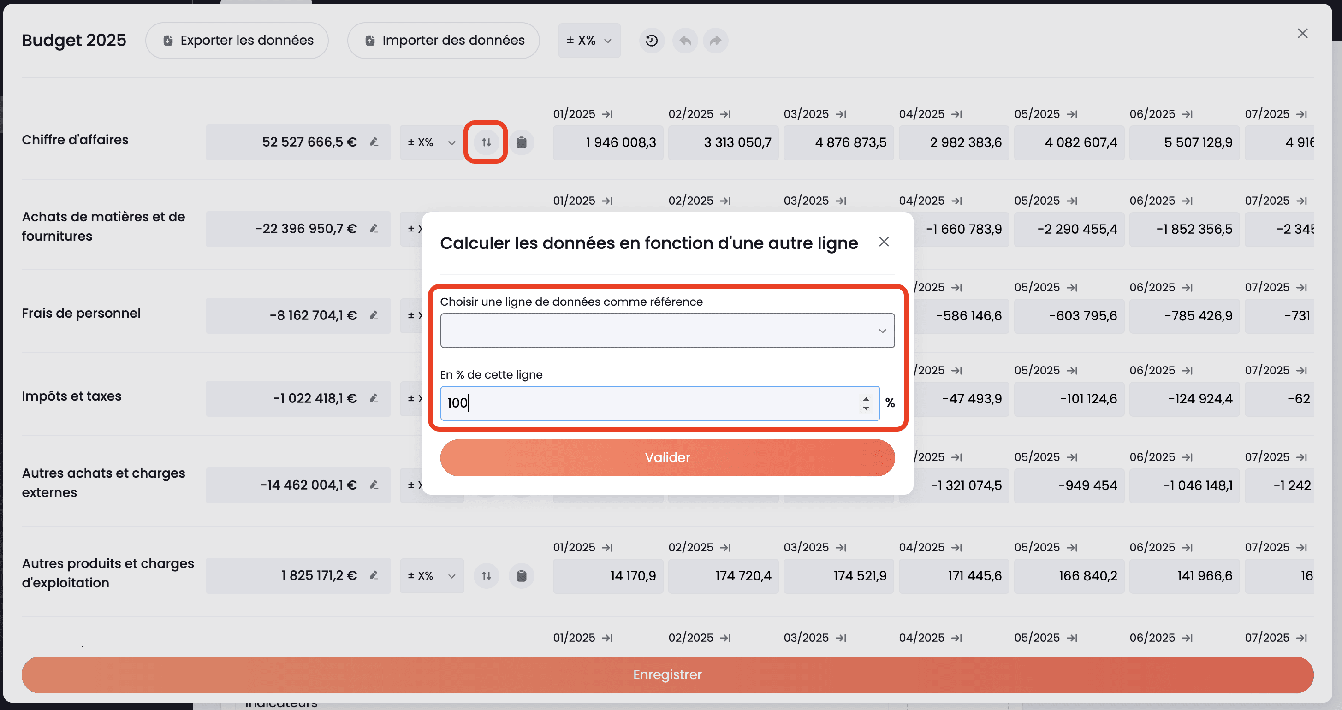The width and height of the screenshot is (1342, 710).
Task: Click the percentage input field showing 100
Action: pos(659,403)
